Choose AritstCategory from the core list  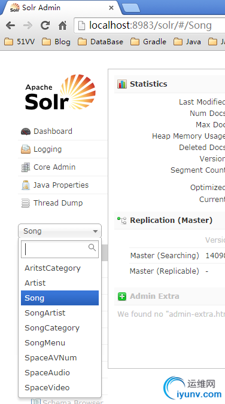coord(60,268)
